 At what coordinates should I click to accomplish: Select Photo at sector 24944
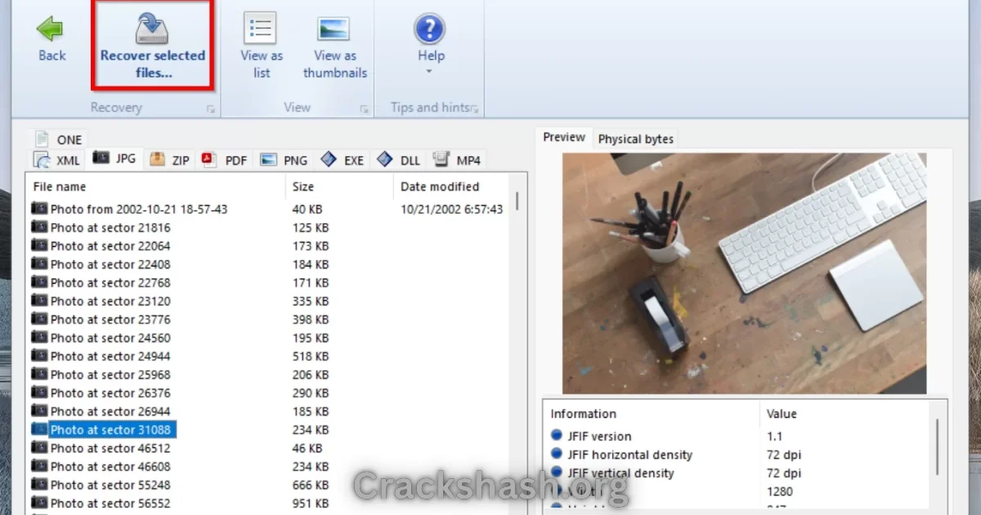(110, 356)
